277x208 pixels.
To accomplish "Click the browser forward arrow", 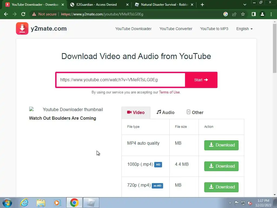I will click(15, 14).
